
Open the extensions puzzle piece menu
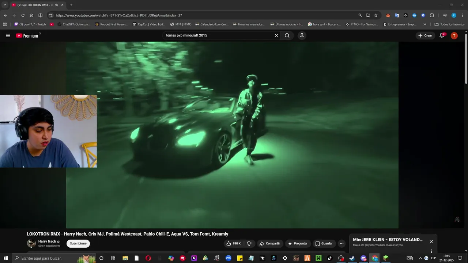432,15
